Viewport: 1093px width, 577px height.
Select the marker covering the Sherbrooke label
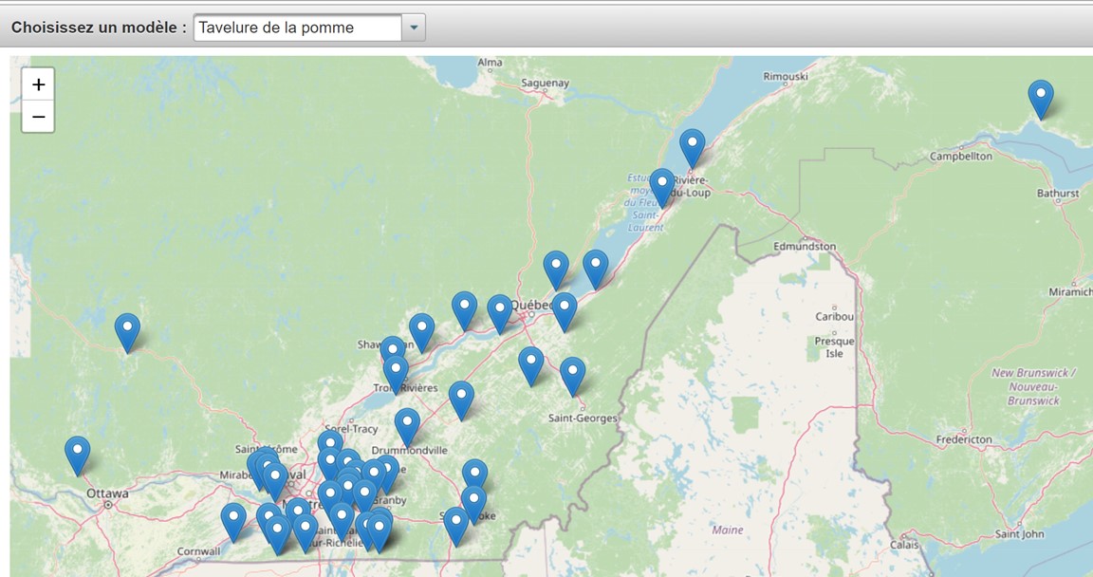pyautogui.click(x=473, y=502)
